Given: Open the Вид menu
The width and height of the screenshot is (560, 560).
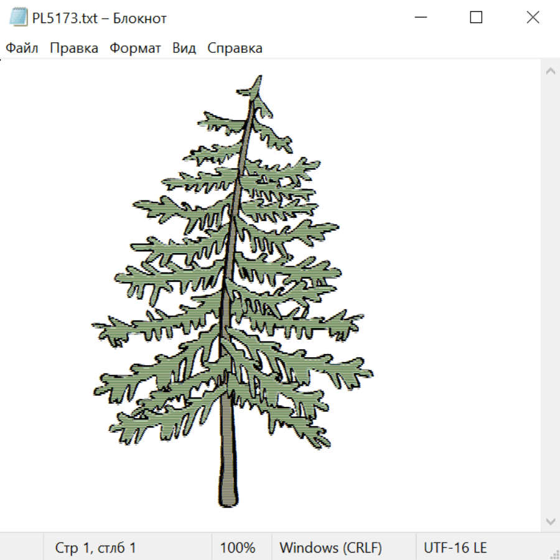Looking at the screenshot, I should 184,49.
